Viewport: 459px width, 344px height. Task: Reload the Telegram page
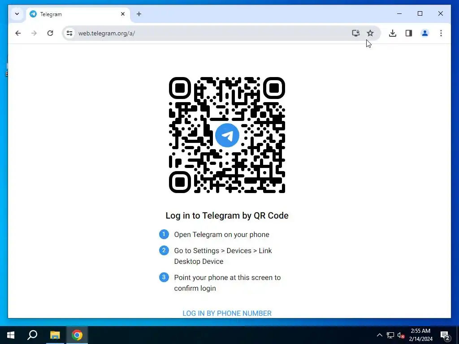pyautogui.click(x=50, y=33)
